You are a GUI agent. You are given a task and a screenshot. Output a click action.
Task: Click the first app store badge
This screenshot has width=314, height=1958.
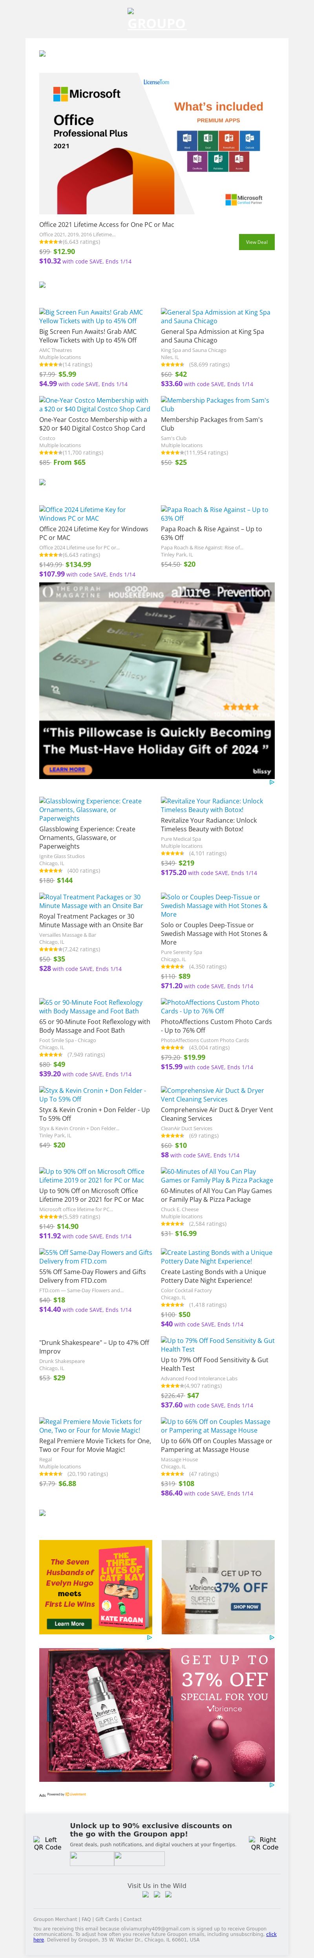[x=91, y=1859]
